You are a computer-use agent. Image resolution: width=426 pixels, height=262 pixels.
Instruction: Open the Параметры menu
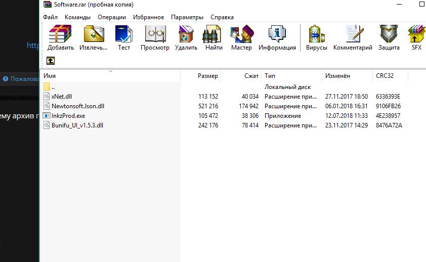coord(187,17)
